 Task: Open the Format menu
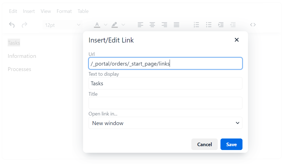click(x=64, y=11)
